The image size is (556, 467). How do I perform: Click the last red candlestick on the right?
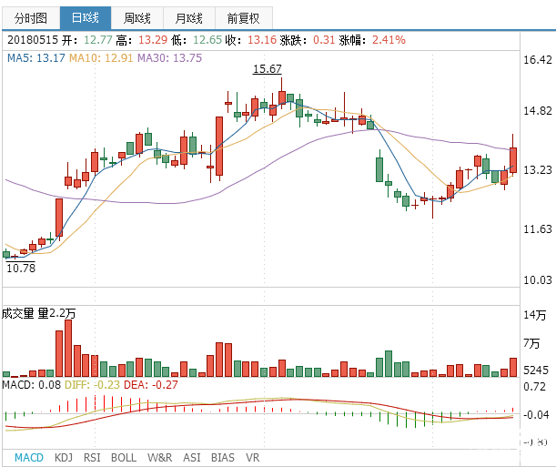[513, 160]
